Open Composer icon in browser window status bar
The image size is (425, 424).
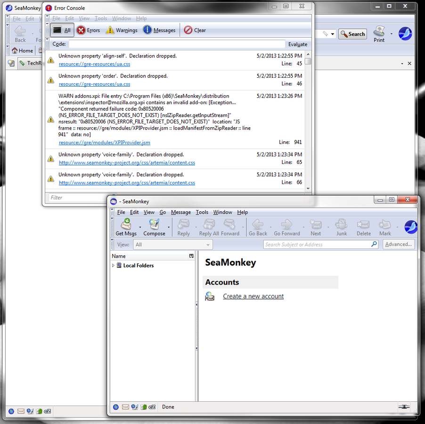[x=30, y=411]
